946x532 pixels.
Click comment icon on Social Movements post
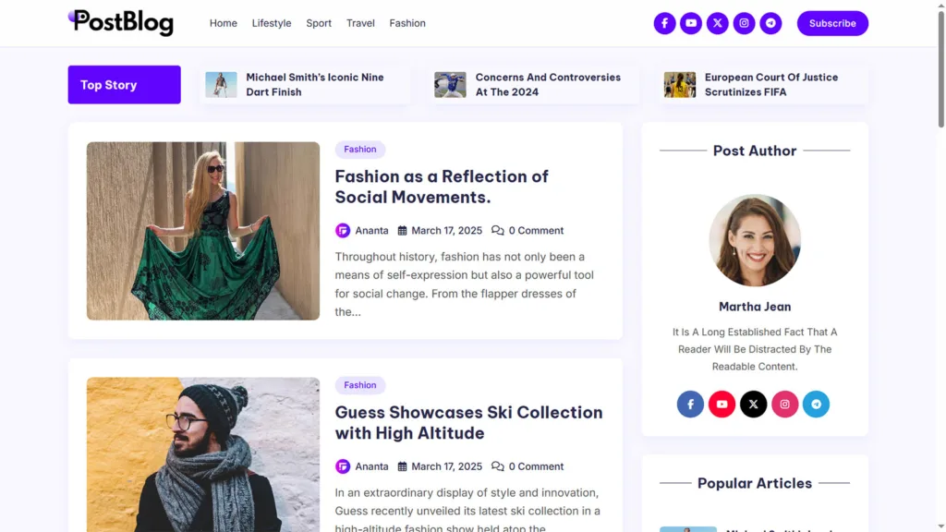point(497,230)
